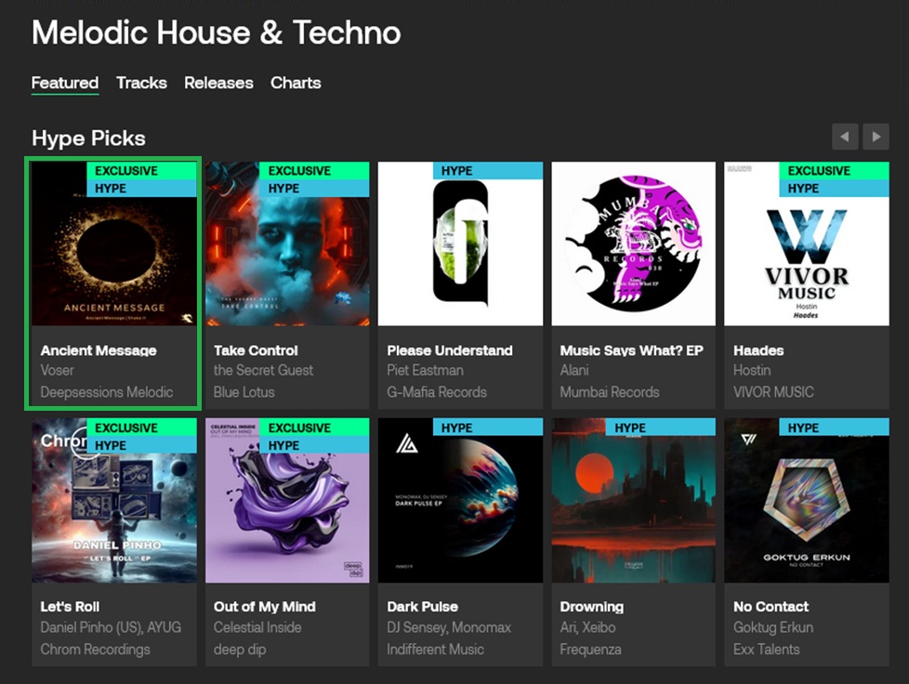The height and width of the screenshot is (684, 909).
Task: Open artist Goktug Erkun link
Action: [772, 627]
